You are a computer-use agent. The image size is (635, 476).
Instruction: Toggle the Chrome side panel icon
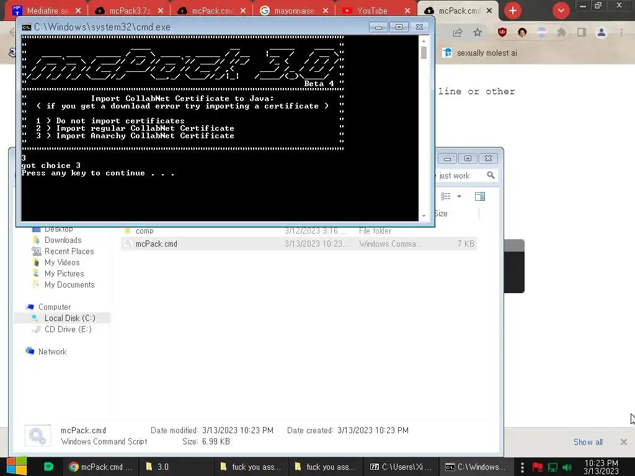tap(582, 32)
